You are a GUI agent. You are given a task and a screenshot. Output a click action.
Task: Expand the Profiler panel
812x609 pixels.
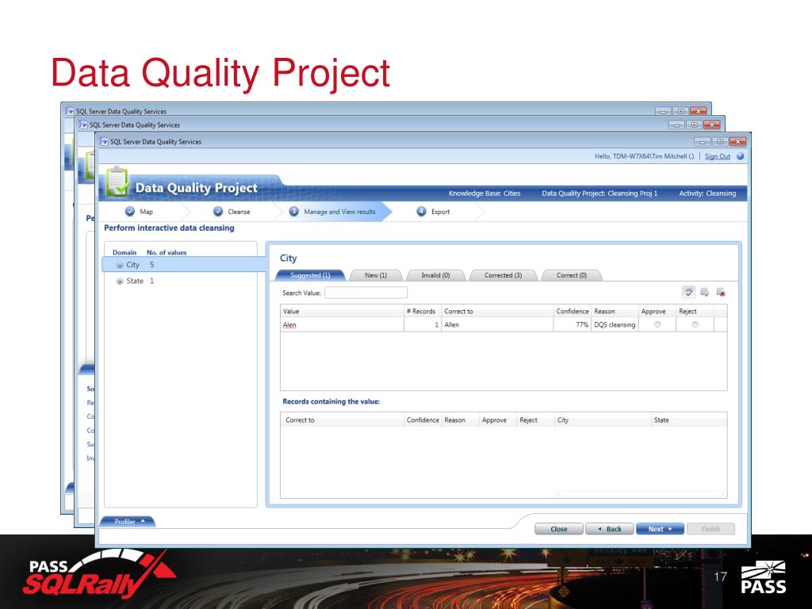[x=128, y=522]
